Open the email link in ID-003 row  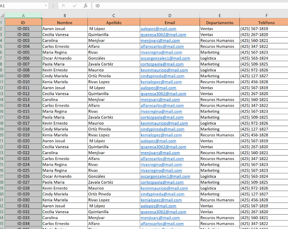(x=160, y=40)
